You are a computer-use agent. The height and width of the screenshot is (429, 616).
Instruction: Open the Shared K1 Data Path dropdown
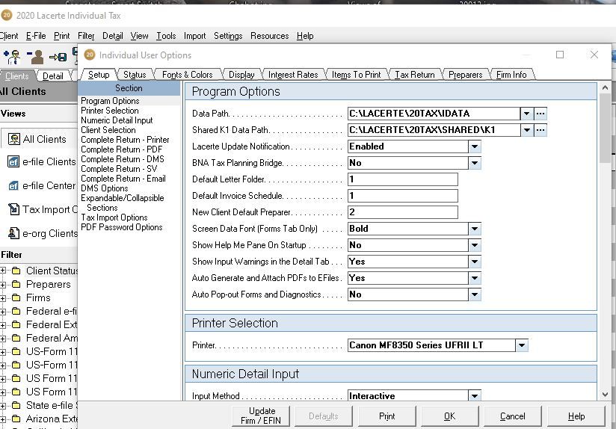point(526,130)
